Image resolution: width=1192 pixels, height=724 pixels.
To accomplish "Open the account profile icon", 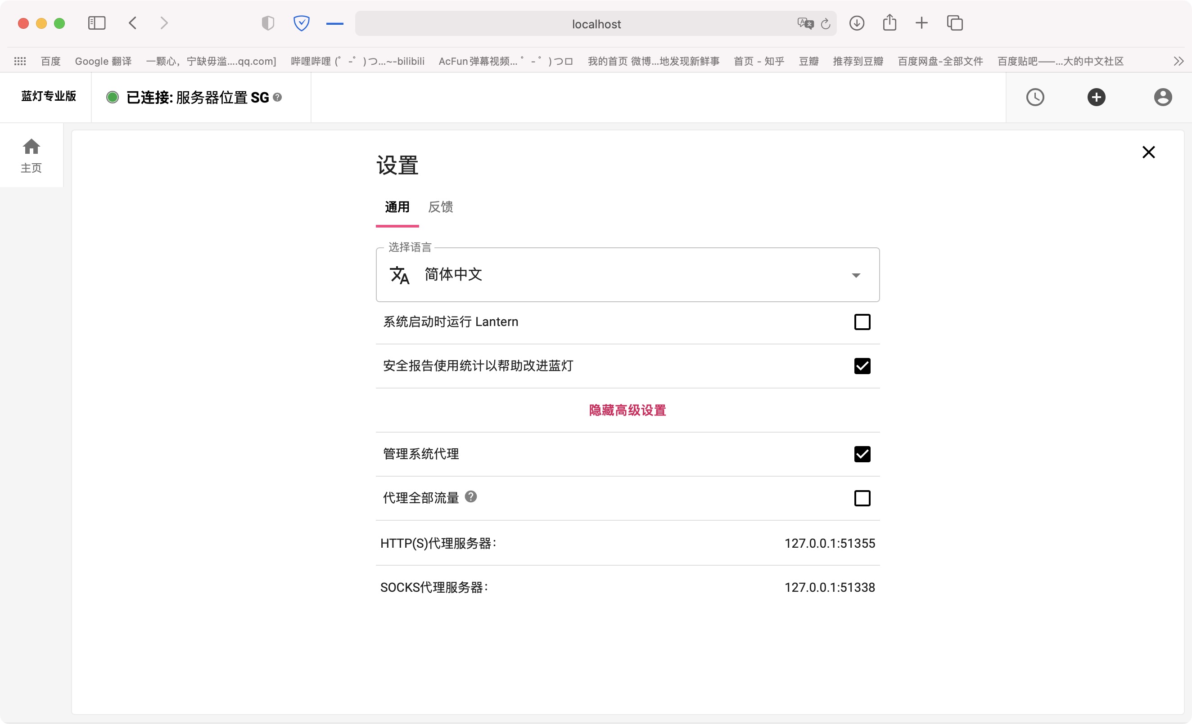I will pyautogui.click(x=1163, y=97).
